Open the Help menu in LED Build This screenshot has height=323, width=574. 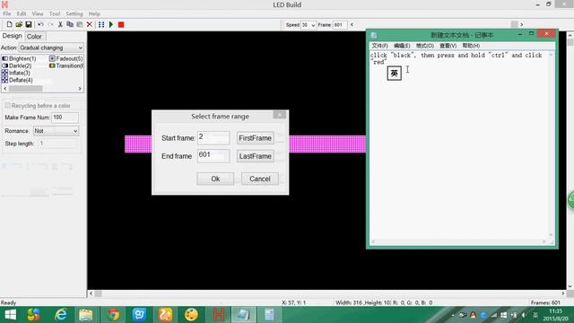click(94, 13)
